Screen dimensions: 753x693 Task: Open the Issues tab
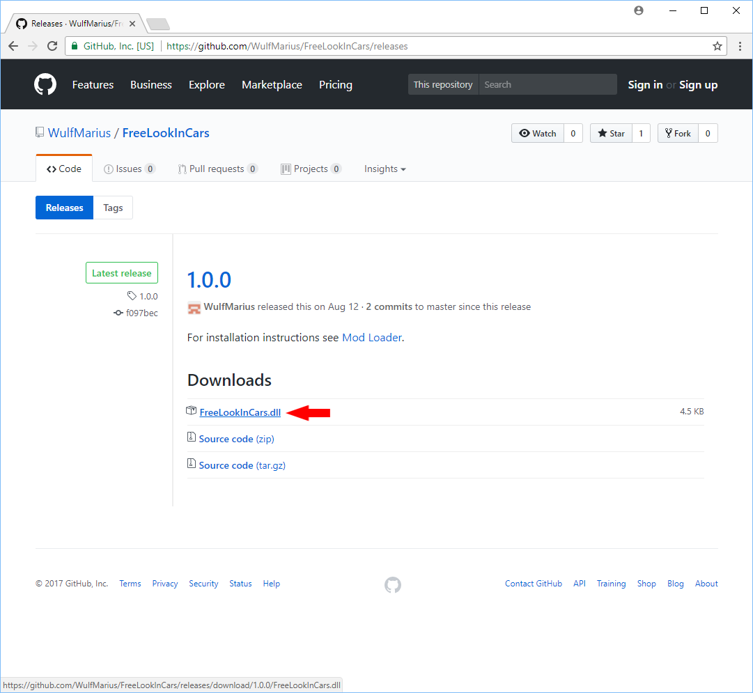point(130,169)
